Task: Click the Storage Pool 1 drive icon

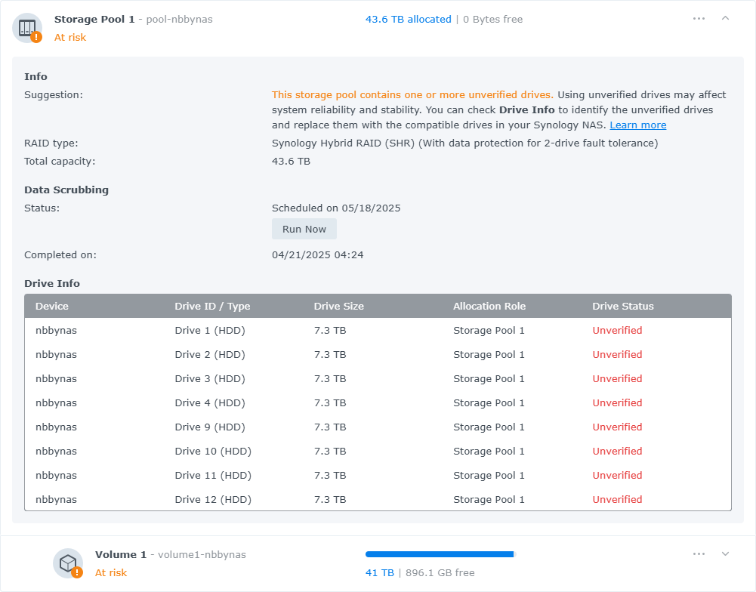Action: tap(27, 28)
